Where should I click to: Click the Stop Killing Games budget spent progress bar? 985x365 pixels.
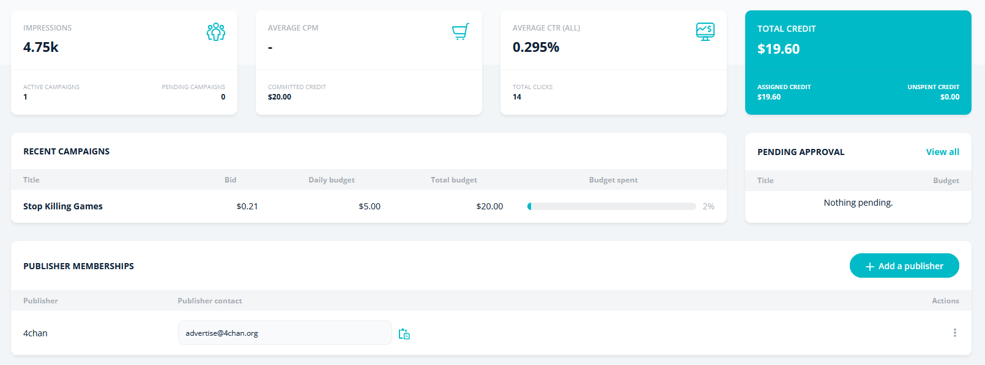pos(612,206)
